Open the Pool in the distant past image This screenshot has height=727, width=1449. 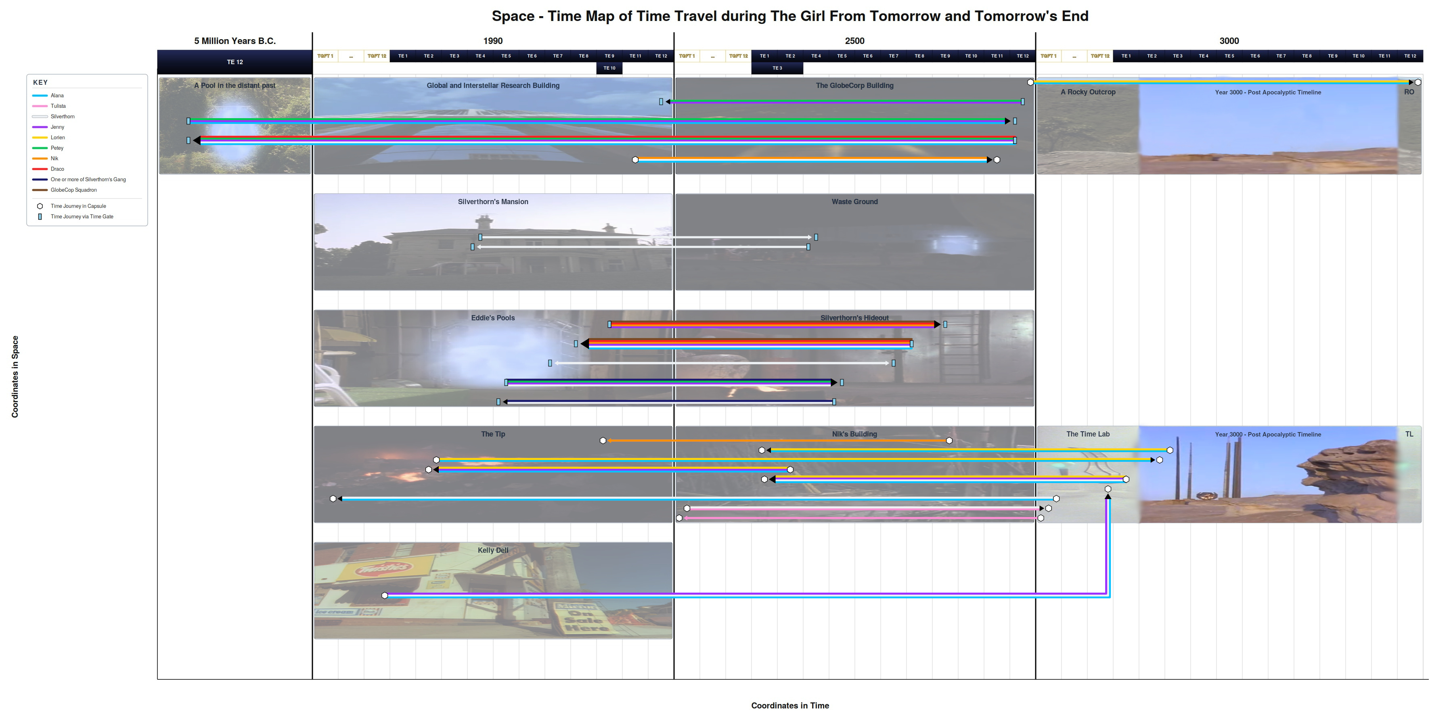pyautogui.click(x=235, y=126)
